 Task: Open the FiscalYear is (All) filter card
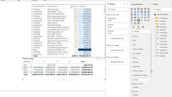(117, 26)
